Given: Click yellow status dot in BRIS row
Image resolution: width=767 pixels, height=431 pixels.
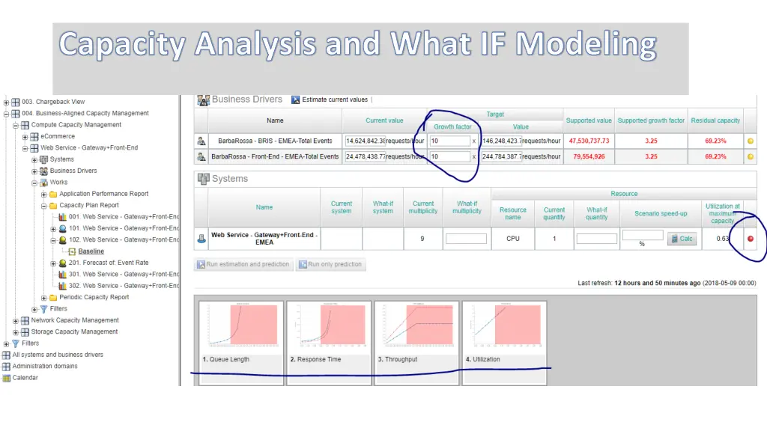Looking at the screenshot, I should pyautogui.click(x=751, y=141).
